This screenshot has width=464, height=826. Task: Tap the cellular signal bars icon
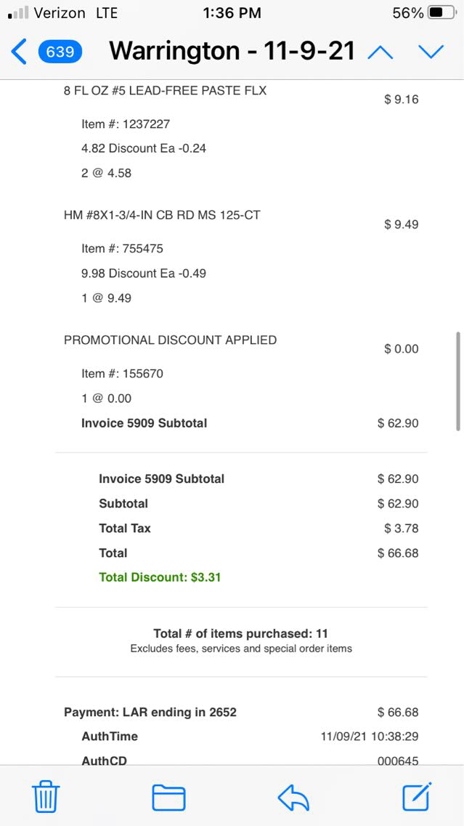19,12
